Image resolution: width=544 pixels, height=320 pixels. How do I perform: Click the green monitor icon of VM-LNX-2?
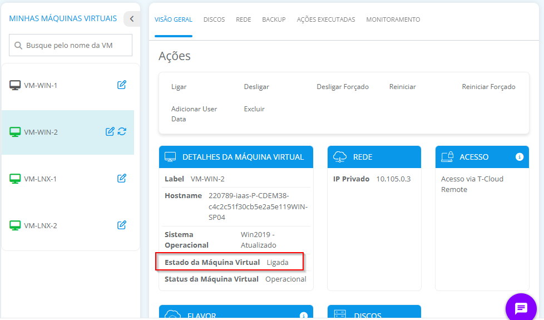tap(15, 225)
